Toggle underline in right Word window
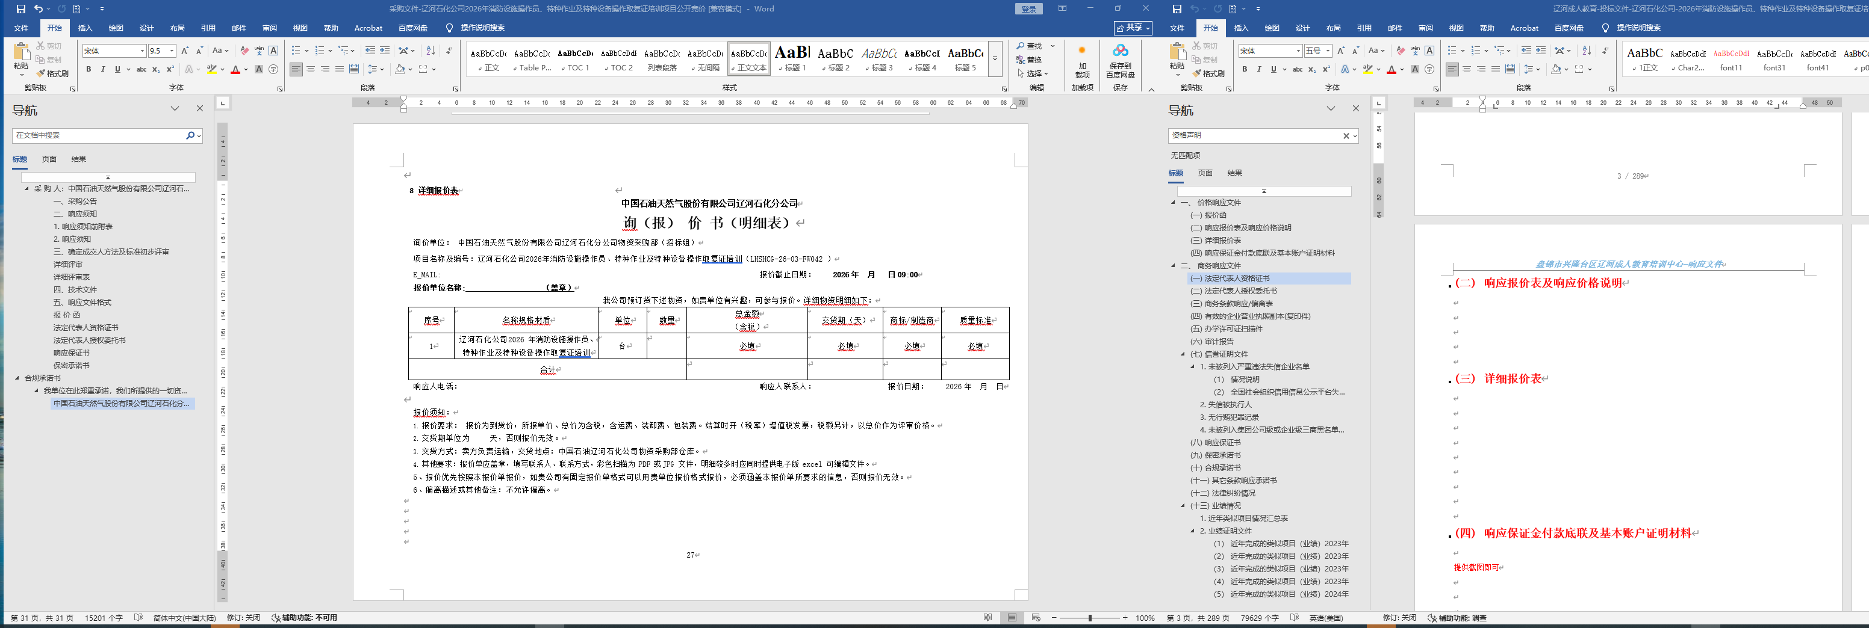 [x=1273, y=70]
